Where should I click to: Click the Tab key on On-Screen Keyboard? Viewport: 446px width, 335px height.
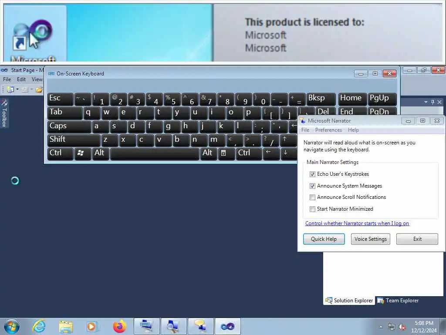point(65,113)
